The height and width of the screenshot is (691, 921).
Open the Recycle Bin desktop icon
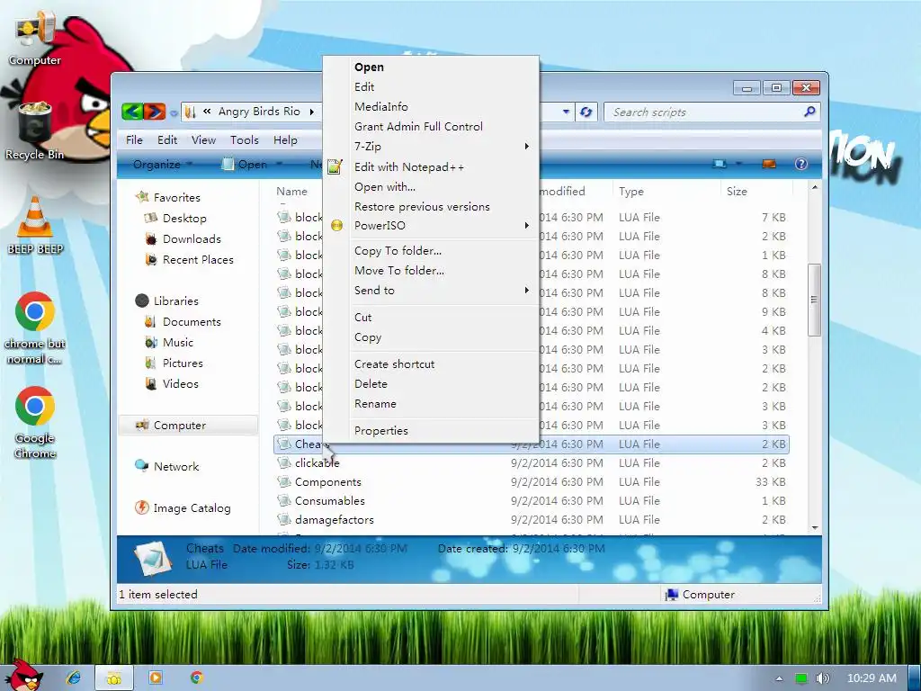34,130
